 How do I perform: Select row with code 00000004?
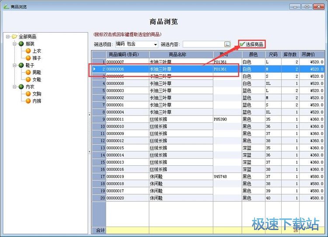coord(208,112)
